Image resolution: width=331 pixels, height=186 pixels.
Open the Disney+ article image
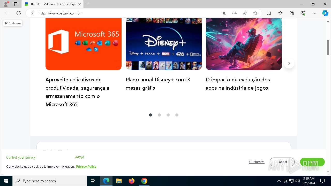coord(164,44)
